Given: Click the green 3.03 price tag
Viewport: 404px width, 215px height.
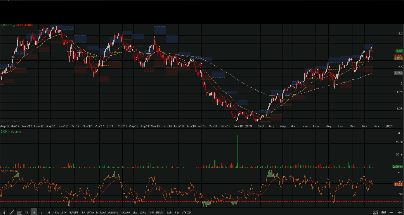Looking at the screenshot, I should [x=398, y=51].
